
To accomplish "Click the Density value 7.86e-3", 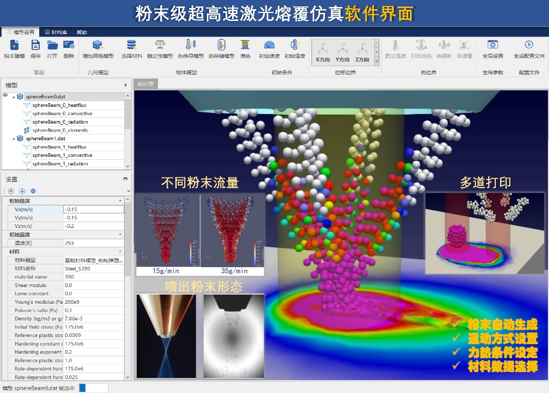I will tap(93, 319).
